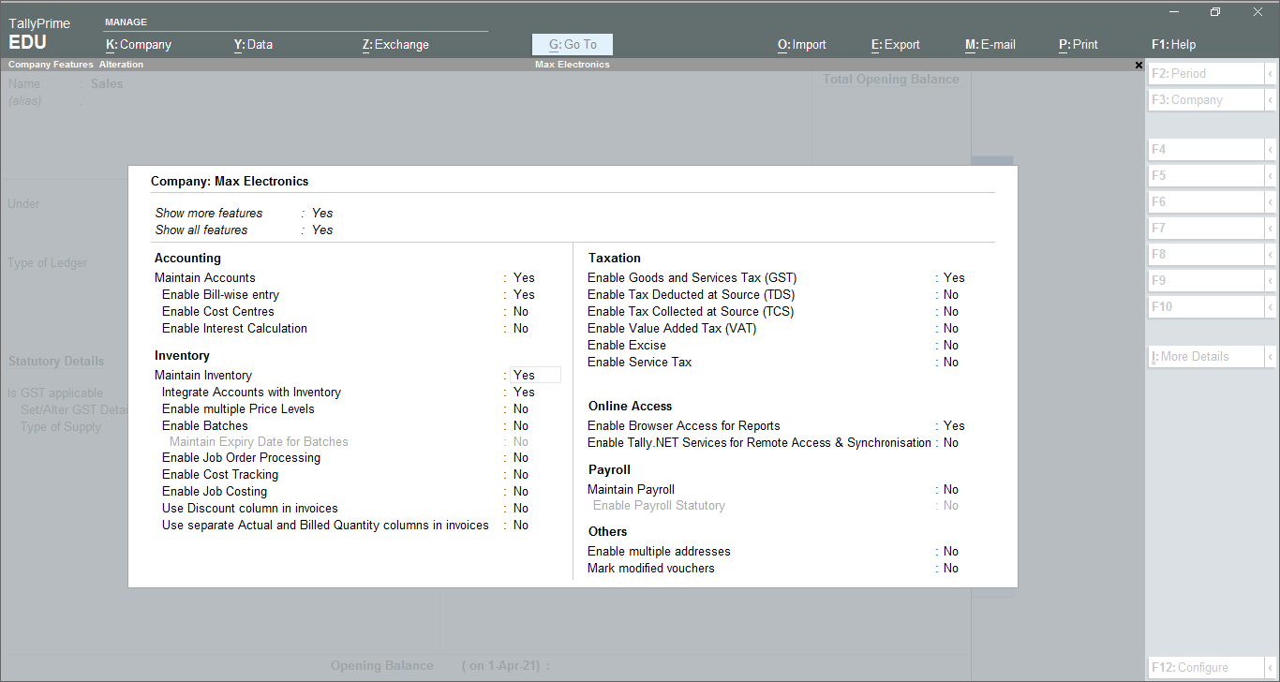Screen dimensions: 1280x682
Task: Toggle separate Actual and Billed Quantity value
Action: tap(521, 526)
